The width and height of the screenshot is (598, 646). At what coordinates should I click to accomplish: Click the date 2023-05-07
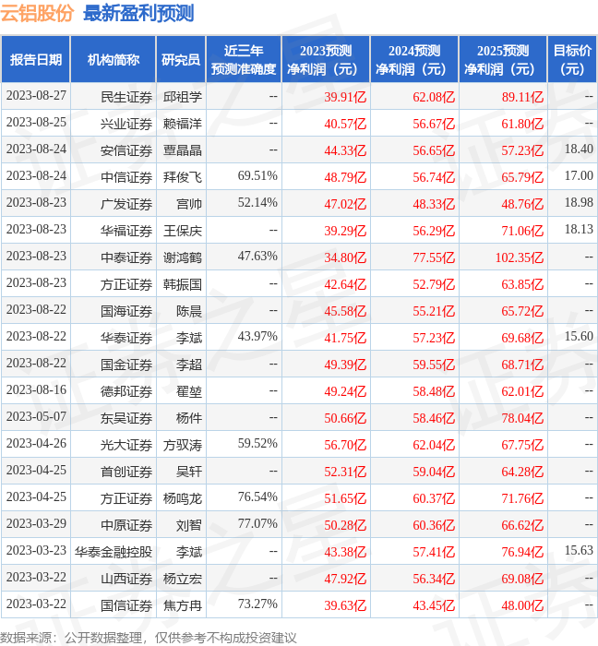point(36,417)
